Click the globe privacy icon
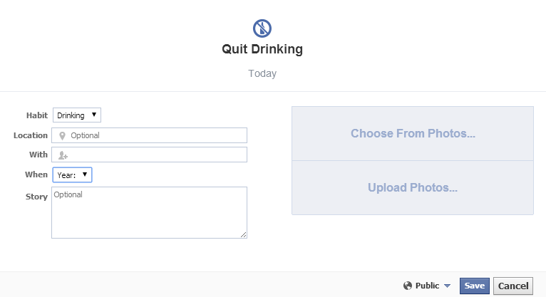Screen dimensions: 546x297 pos(408,286)
